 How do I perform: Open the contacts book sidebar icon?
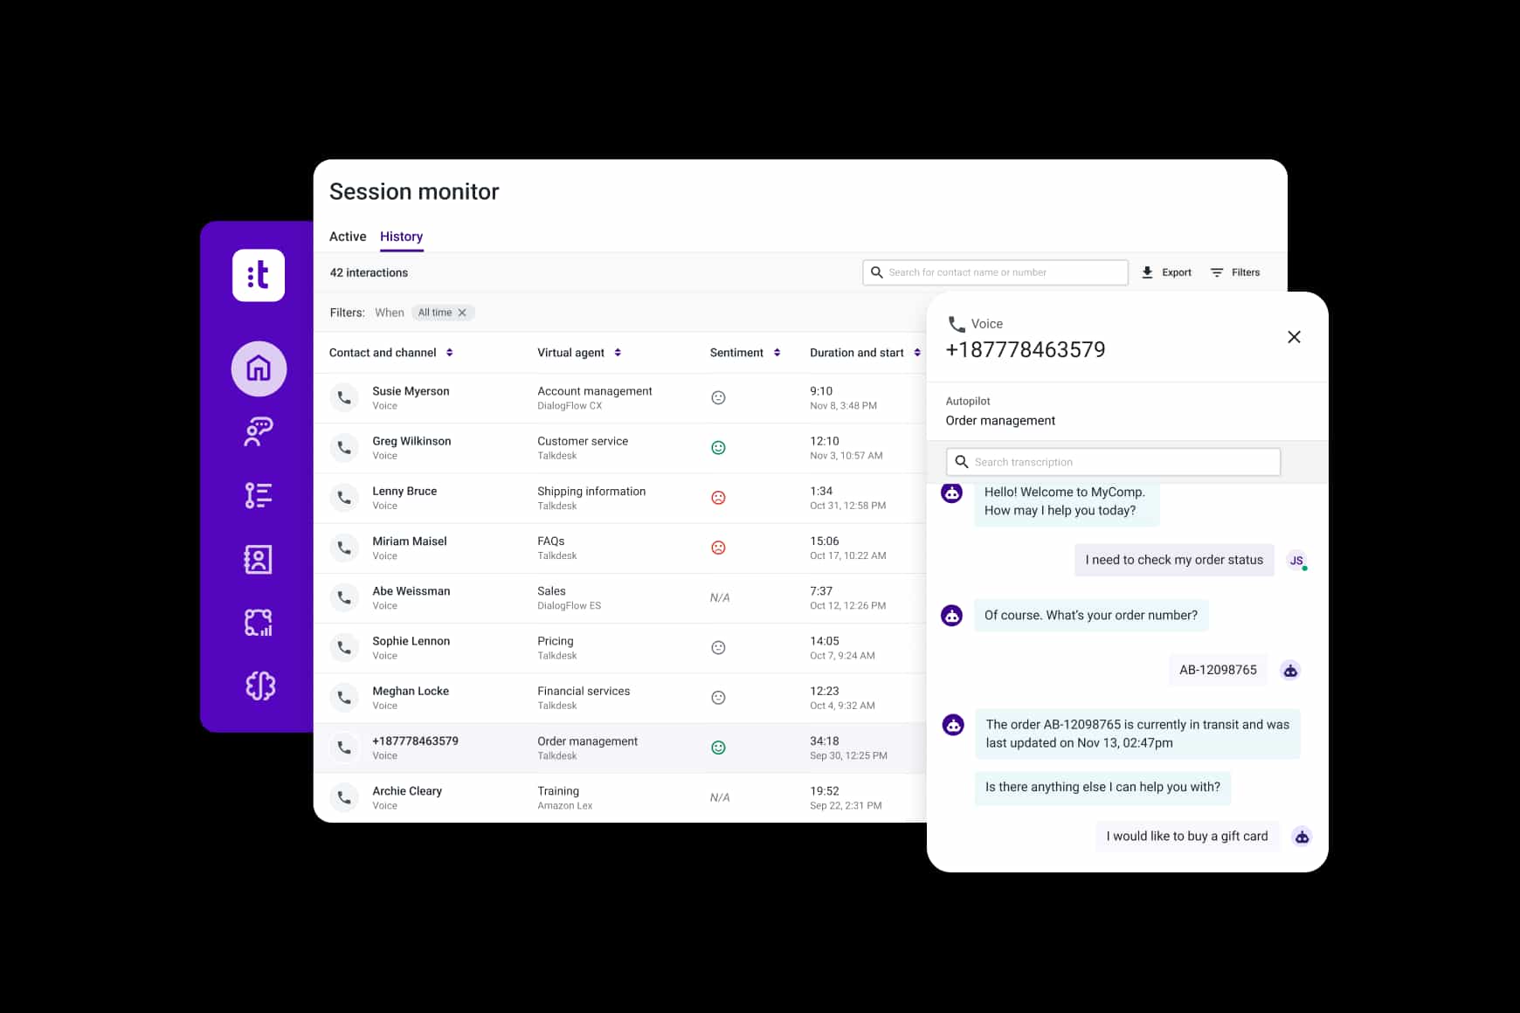[x=259, y=559]
